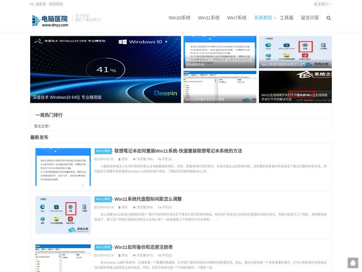The image size is (362, 272).
Task: Click the thumbnail of 备份和还原注册表 article in the list
Action: (63, 258)
